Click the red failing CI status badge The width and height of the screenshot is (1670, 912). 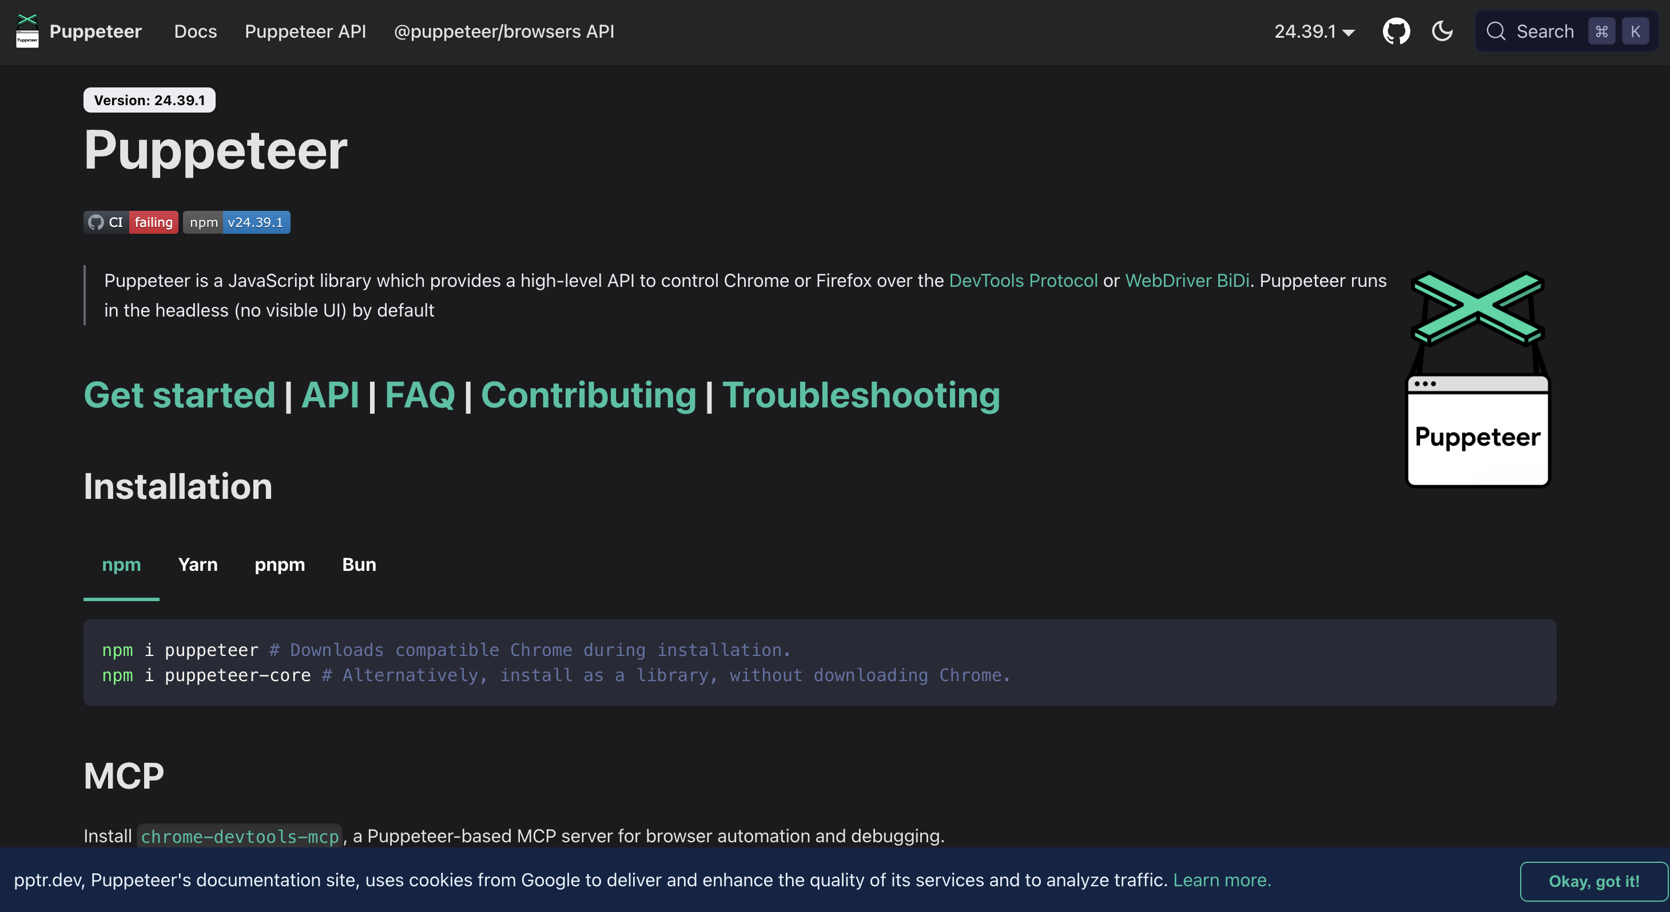tap(153, 222)
